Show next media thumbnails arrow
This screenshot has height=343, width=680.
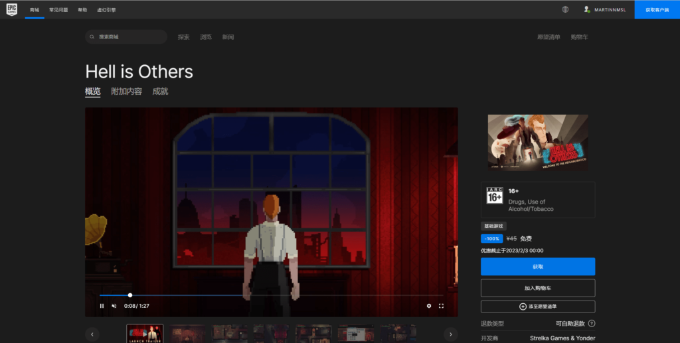pyautogui.click(x=450, y=334)
